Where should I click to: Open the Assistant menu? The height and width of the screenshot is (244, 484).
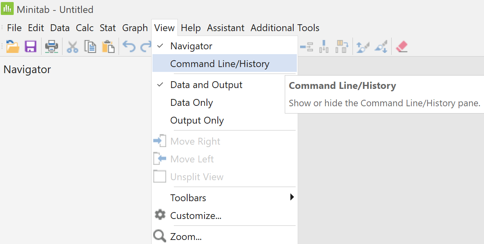[x=226, y=28]
